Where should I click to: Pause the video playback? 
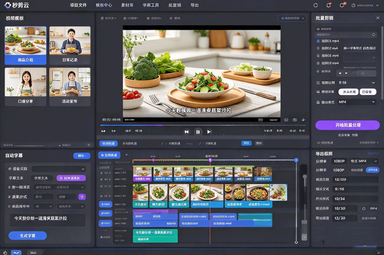pyautogui.click(x=198, y=132)
